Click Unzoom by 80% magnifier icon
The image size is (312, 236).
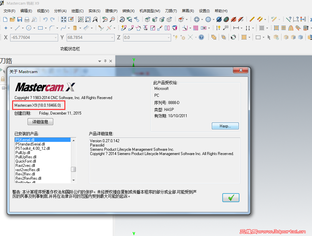pyautogui.click(x=112, y=19)
